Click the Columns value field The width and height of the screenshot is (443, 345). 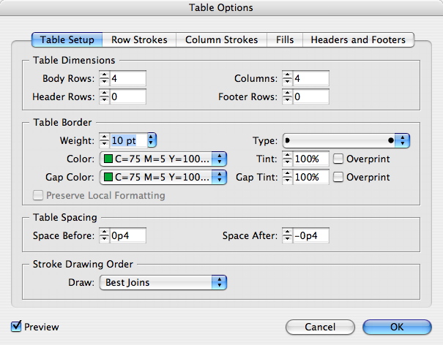pos(310,78)
